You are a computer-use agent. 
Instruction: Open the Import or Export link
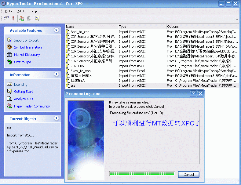[x=26, y=40]
